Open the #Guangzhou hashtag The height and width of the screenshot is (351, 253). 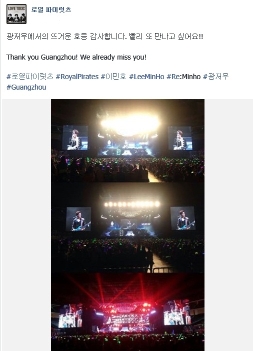tap(26, 87)
